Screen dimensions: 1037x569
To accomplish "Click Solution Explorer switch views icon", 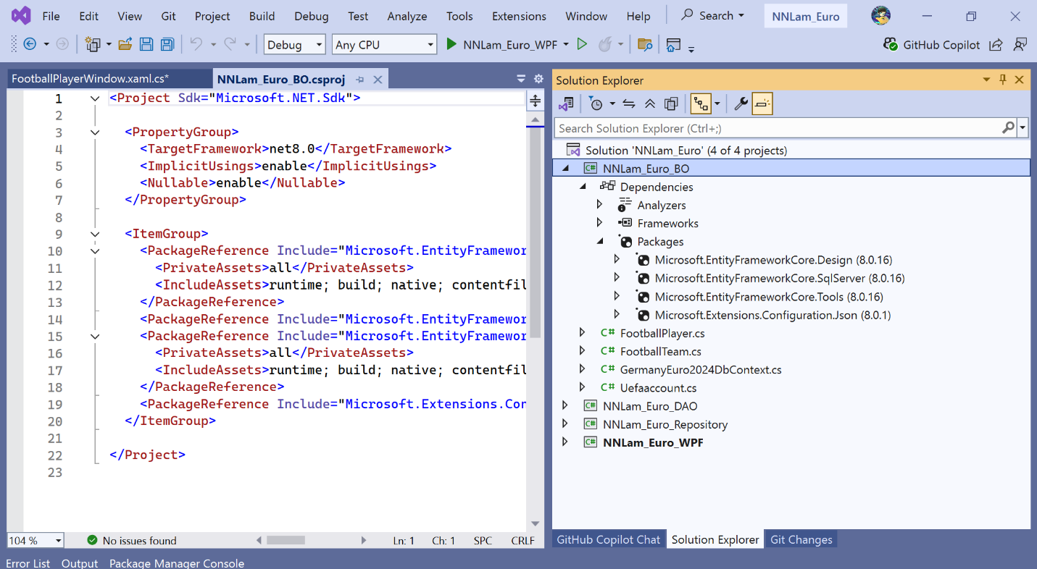I will (566, 104).
